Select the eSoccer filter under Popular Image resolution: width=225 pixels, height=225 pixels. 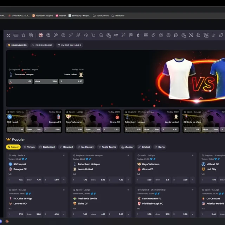tap(127, 147)
